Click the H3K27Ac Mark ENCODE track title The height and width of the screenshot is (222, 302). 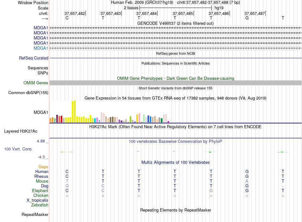175,127
